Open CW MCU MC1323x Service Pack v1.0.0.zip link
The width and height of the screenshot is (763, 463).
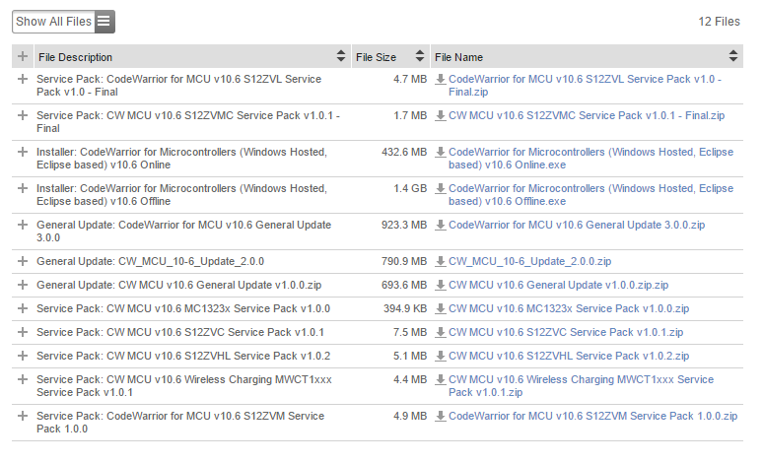[x=569, y=308]
